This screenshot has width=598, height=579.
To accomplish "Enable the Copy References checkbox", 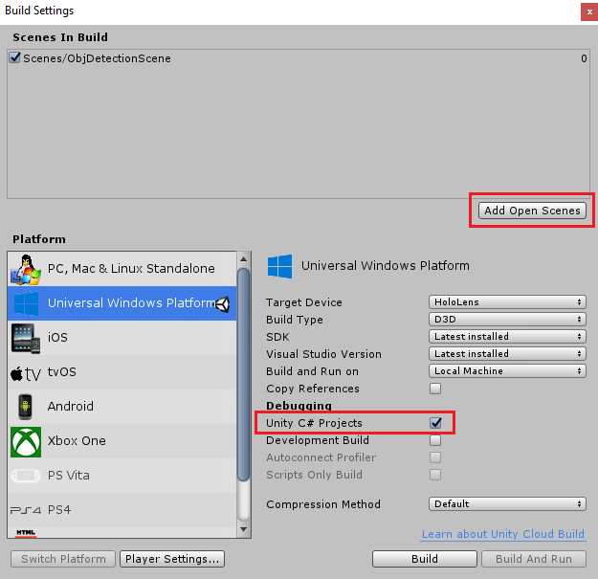I will (435, 389).
